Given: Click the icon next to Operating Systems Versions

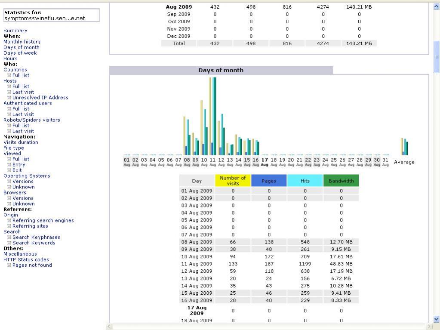Looking at the screenshot, I should pos(9,182).
